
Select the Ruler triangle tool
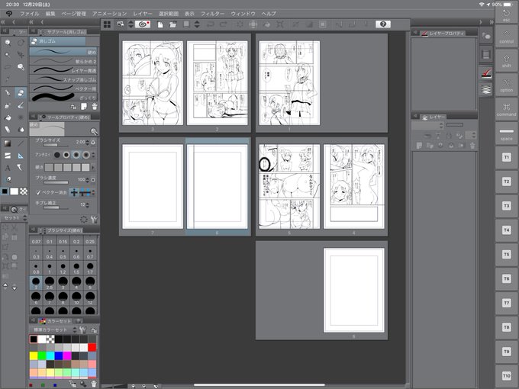point(21,156)
